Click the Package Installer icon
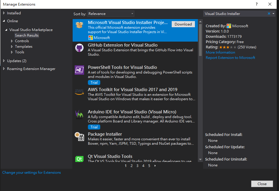This screenshot has height=191, width=279. pyautogui.click(x=79, y=137)
